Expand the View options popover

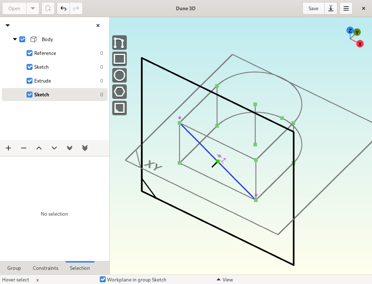225,280
